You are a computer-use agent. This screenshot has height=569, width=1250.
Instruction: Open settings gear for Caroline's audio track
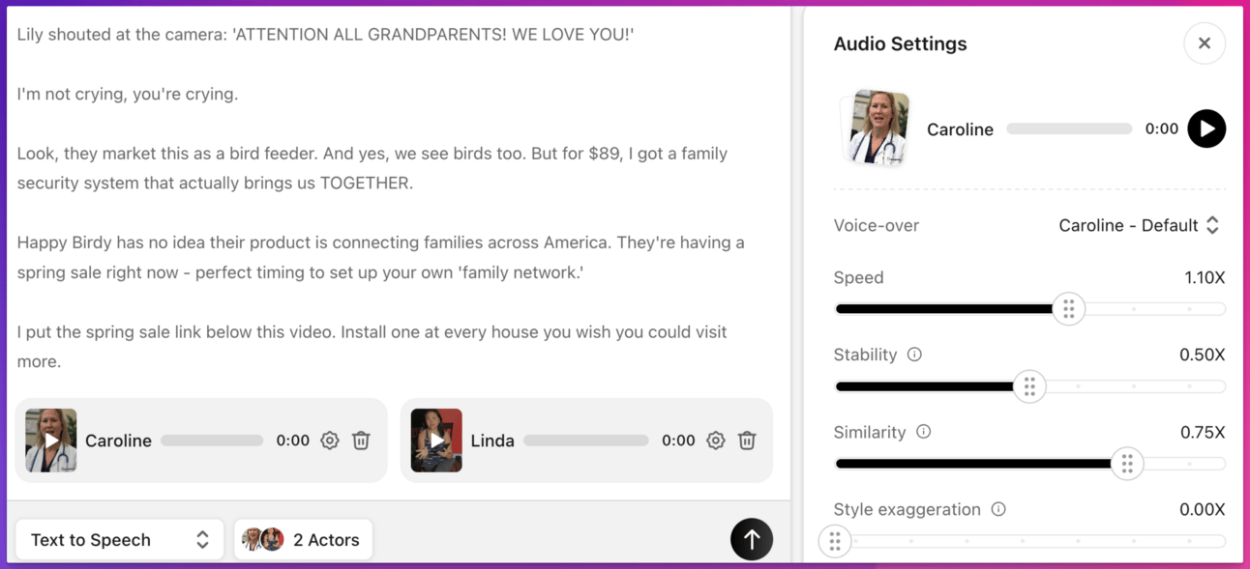[x=330, y=441]
